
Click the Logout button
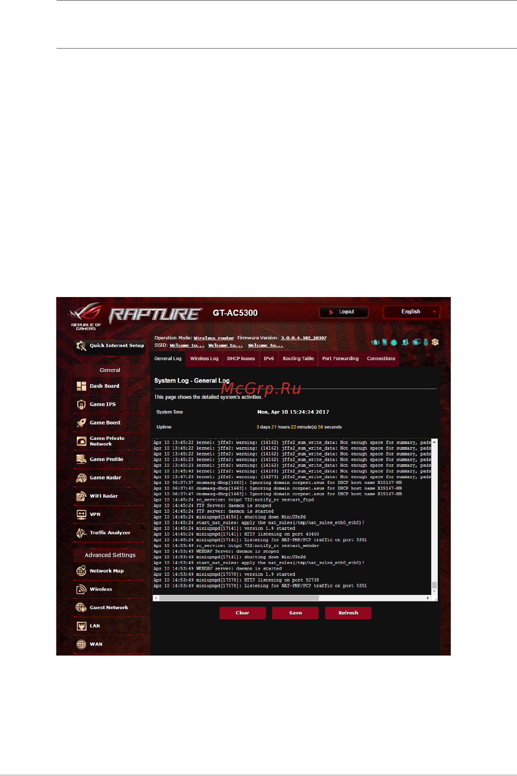tap(344, 312)
